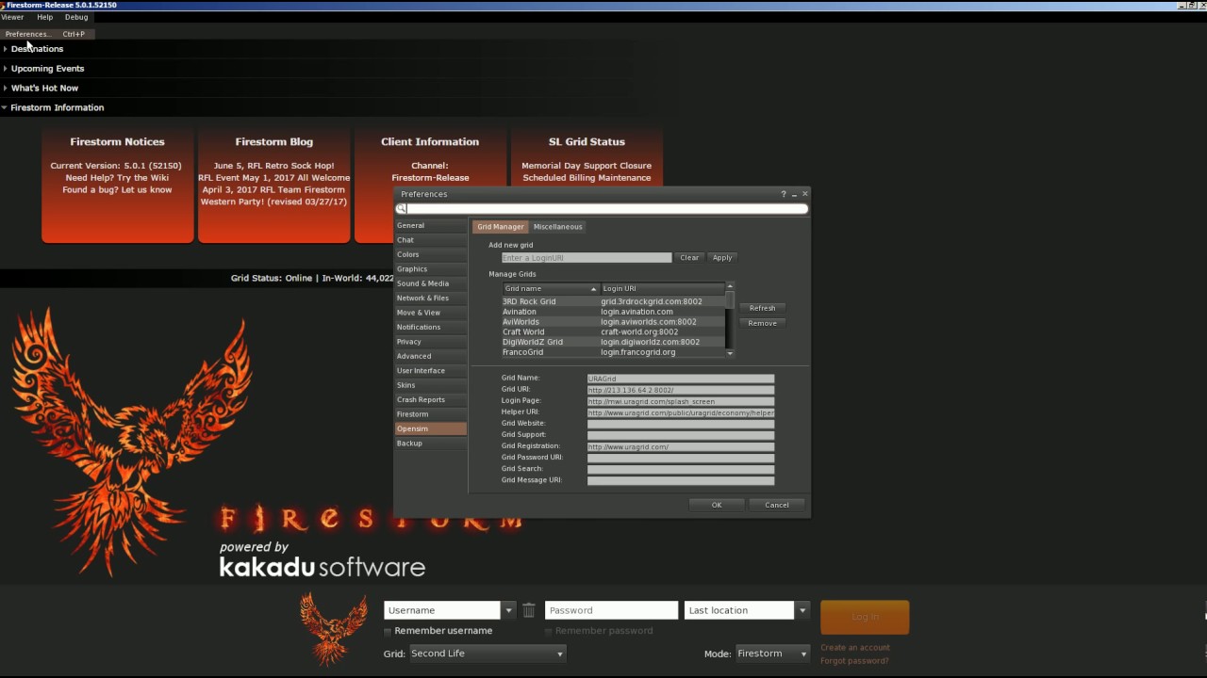Open the Skins preferences category
The height and width of the screenshot is (678, 1207).
(431, 385)
